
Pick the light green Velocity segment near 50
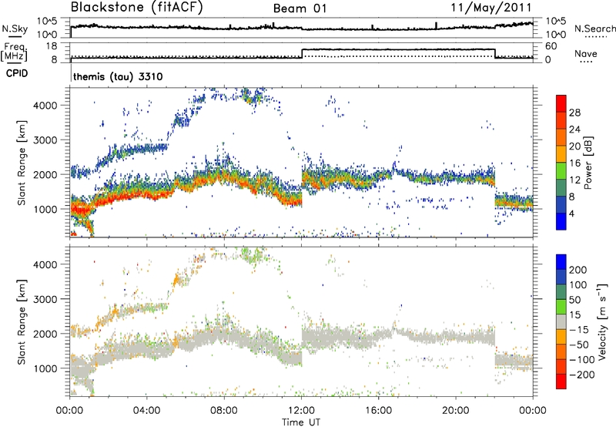[x=561, y=307]
